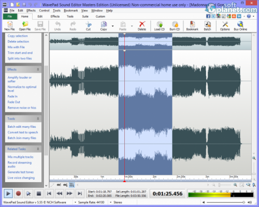Click the Burn CD icon
The image size is (259, 207).
pos(175,26)
